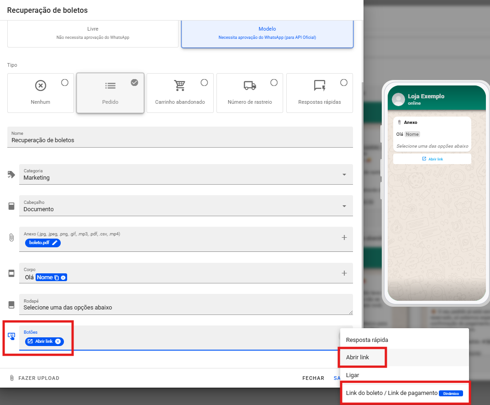Select Ligar from the button menu

pos(353,375)
